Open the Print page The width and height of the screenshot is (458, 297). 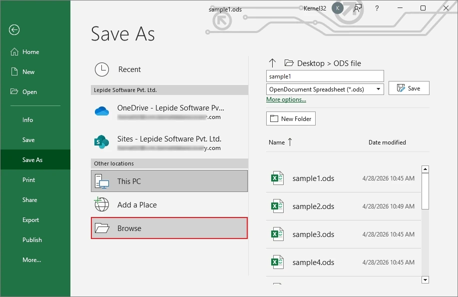35,180
